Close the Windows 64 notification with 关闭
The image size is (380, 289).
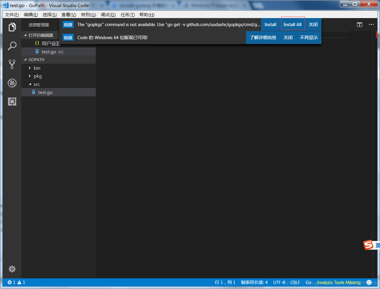(288, 38)
